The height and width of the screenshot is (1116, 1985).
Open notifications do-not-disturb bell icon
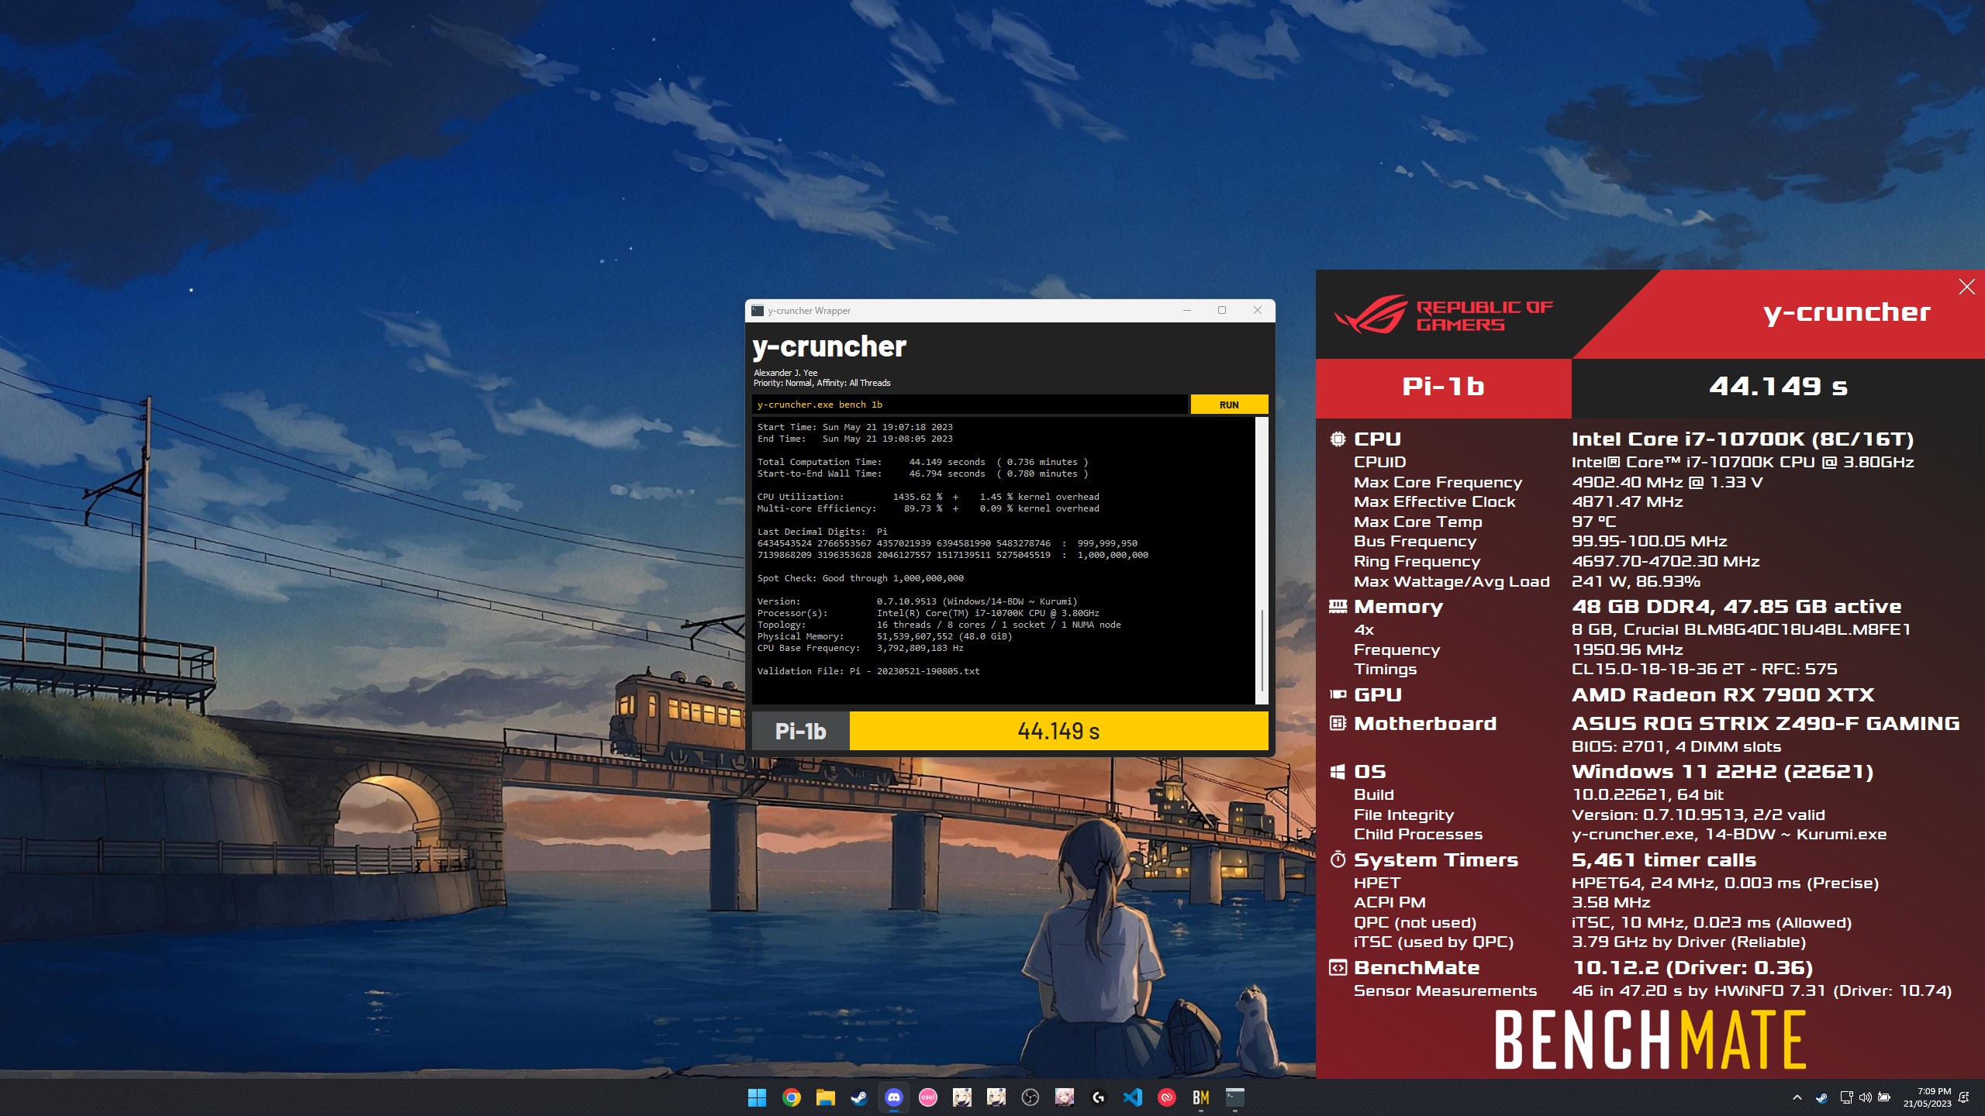[1963, 1097]
